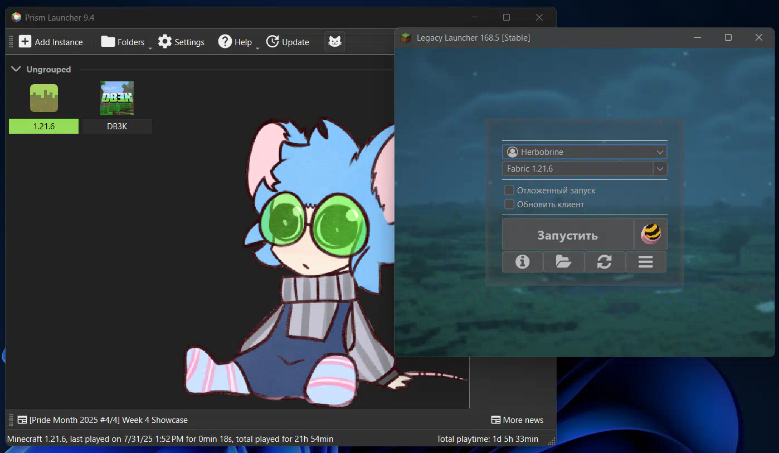Viewport: 779px width, 453px height.
Task: Click the More news button
Action: coord(517,420)
